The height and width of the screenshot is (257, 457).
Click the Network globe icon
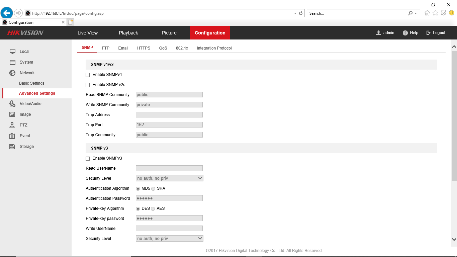(12, 73)
